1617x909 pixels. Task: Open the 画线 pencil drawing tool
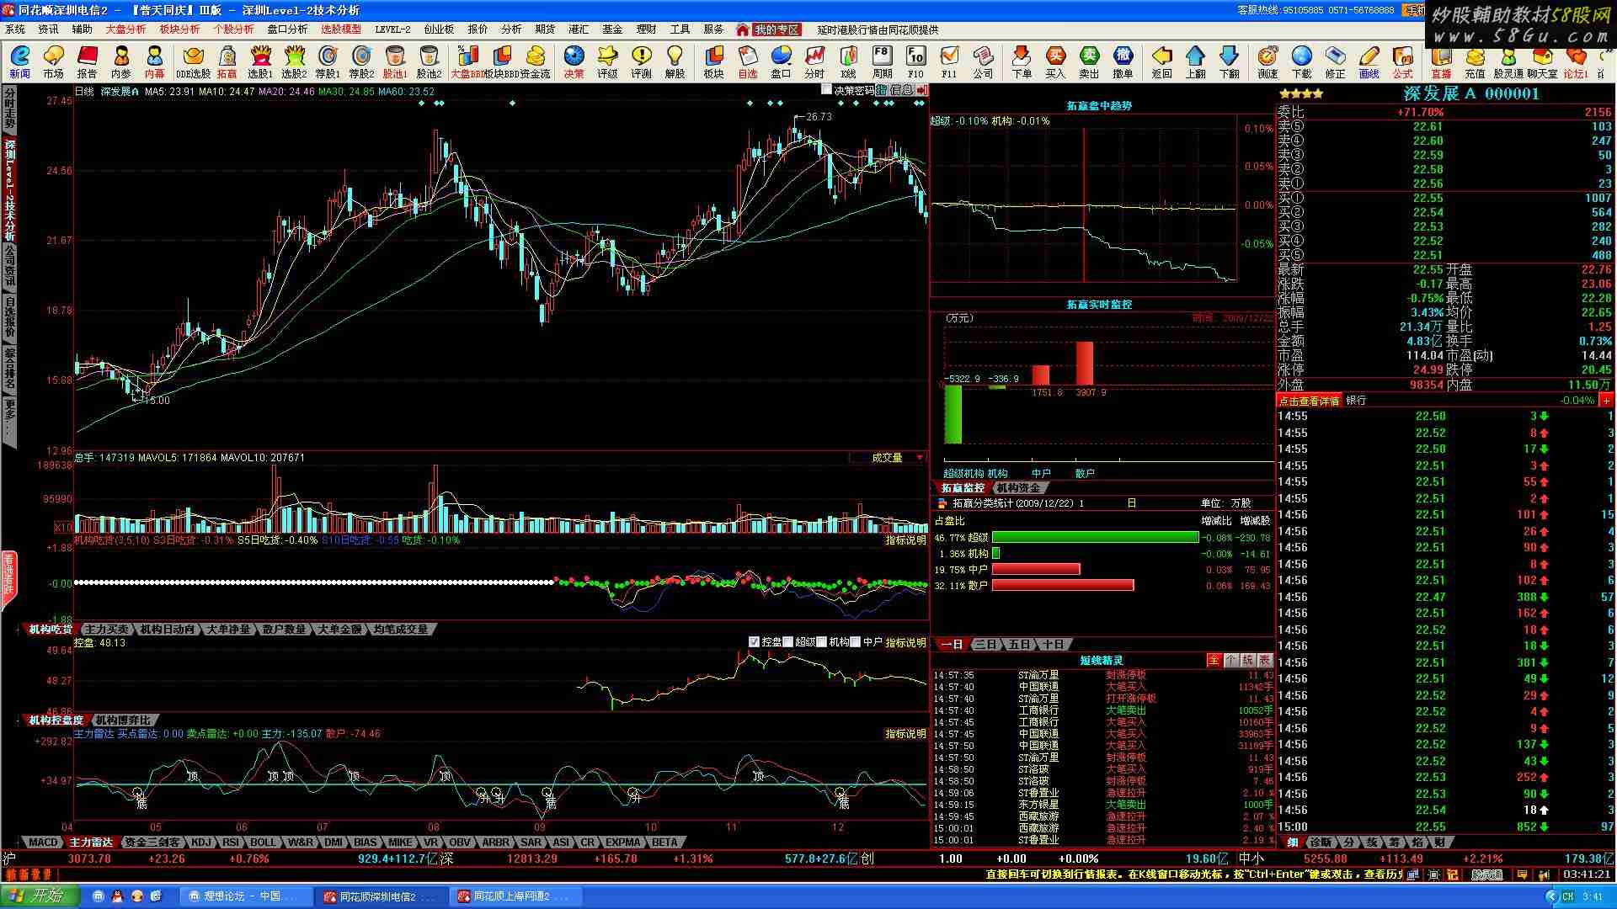coord(1369,62)
